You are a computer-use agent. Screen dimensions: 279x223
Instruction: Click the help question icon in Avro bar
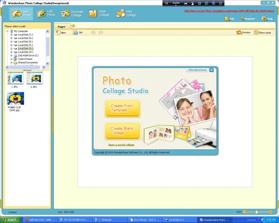click(213, 3)
